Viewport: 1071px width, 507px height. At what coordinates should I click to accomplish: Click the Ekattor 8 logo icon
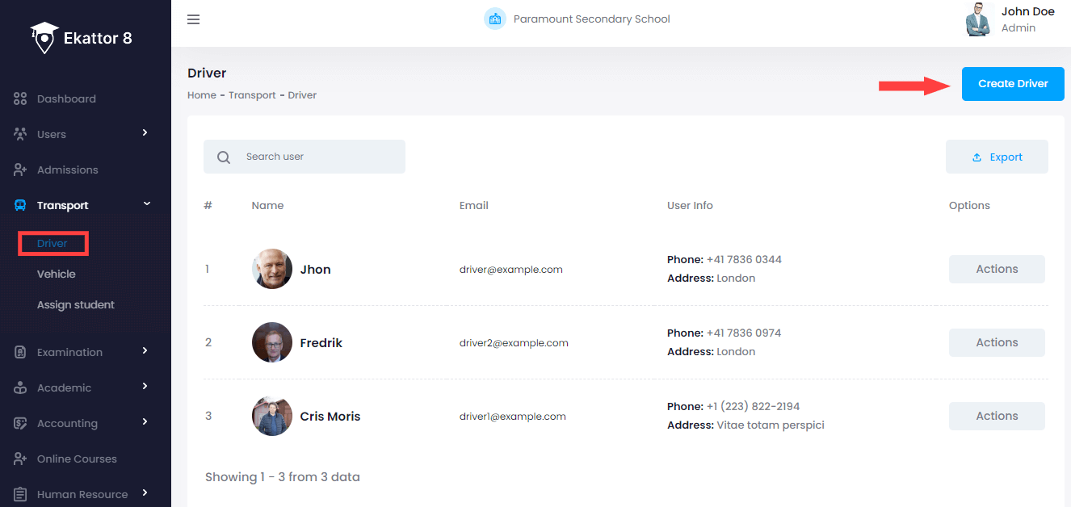pos(44,37)
